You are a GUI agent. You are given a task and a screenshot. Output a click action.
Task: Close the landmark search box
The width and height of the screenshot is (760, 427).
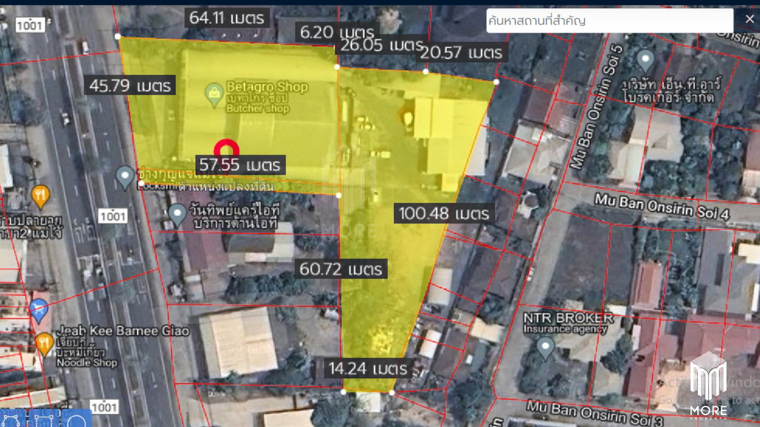pos(749,20)
